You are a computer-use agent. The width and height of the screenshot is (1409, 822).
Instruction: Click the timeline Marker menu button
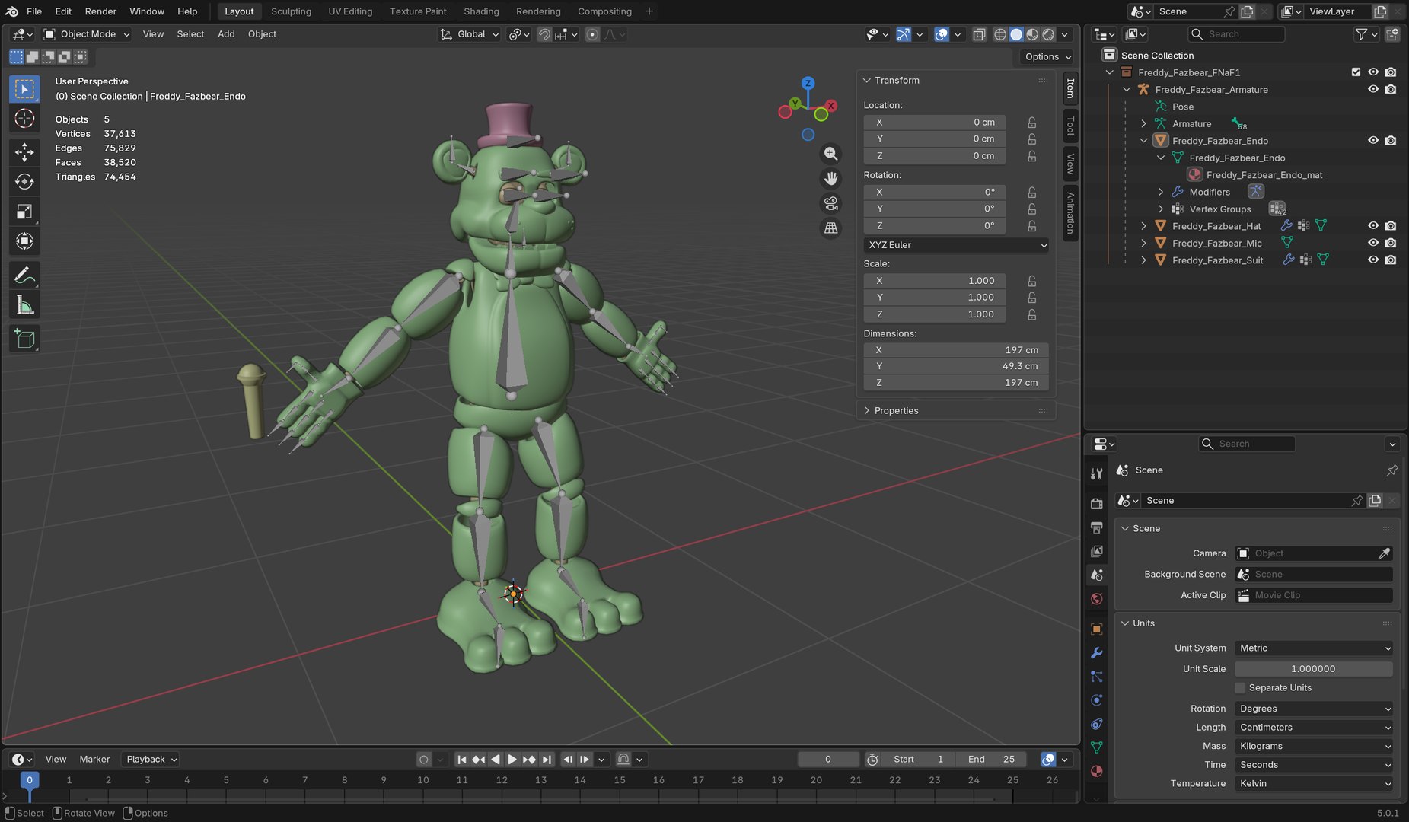tap(94, 759)
